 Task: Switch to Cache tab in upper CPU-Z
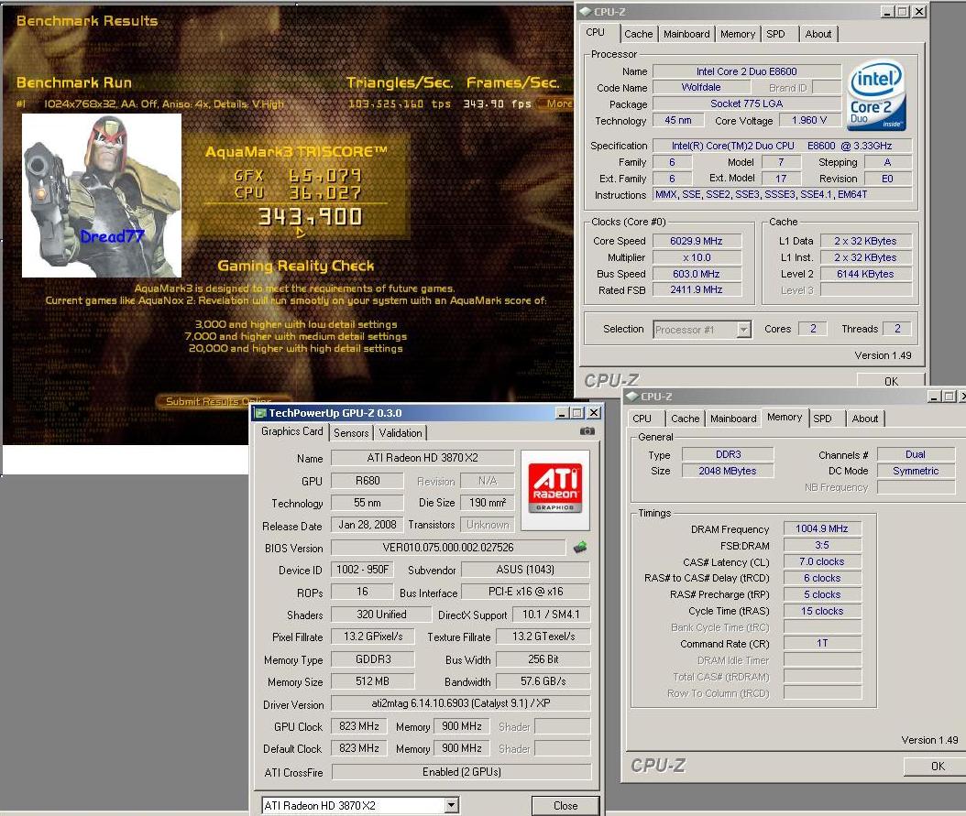click(638, 34)
